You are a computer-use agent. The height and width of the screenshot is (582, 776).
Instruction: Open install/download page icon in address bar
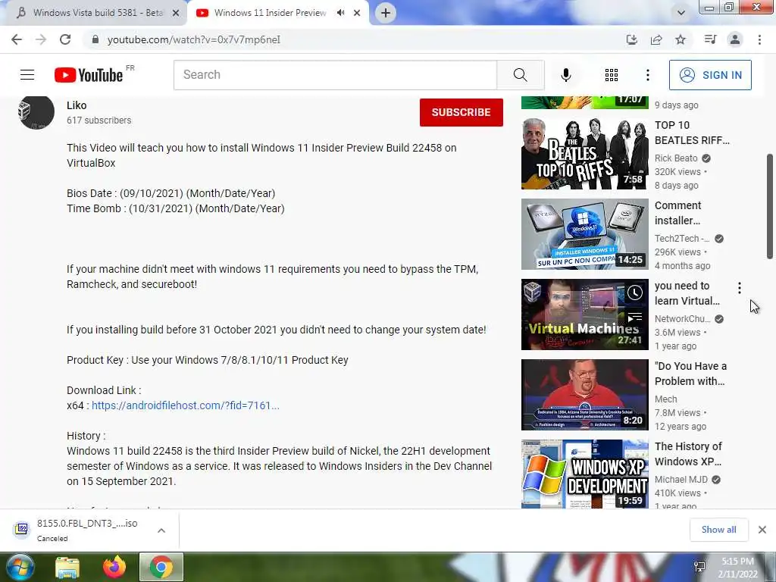[x=631, y=39]
